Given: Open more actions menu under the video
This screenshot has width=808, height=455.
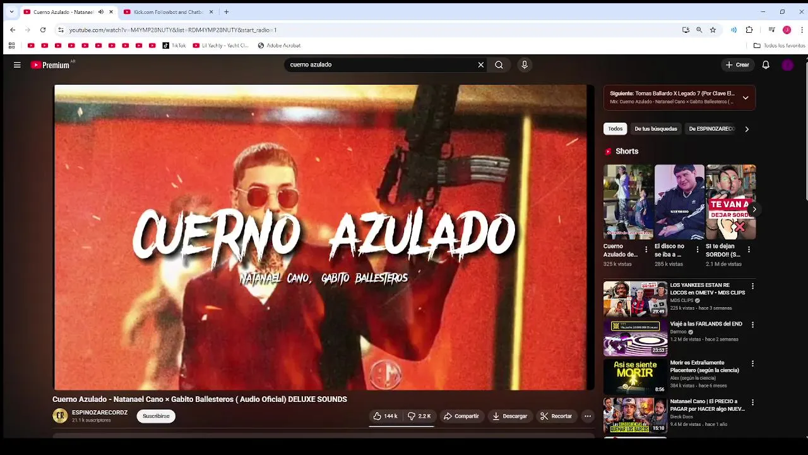Looking at the screenshot, I should [x=587, y=416].
